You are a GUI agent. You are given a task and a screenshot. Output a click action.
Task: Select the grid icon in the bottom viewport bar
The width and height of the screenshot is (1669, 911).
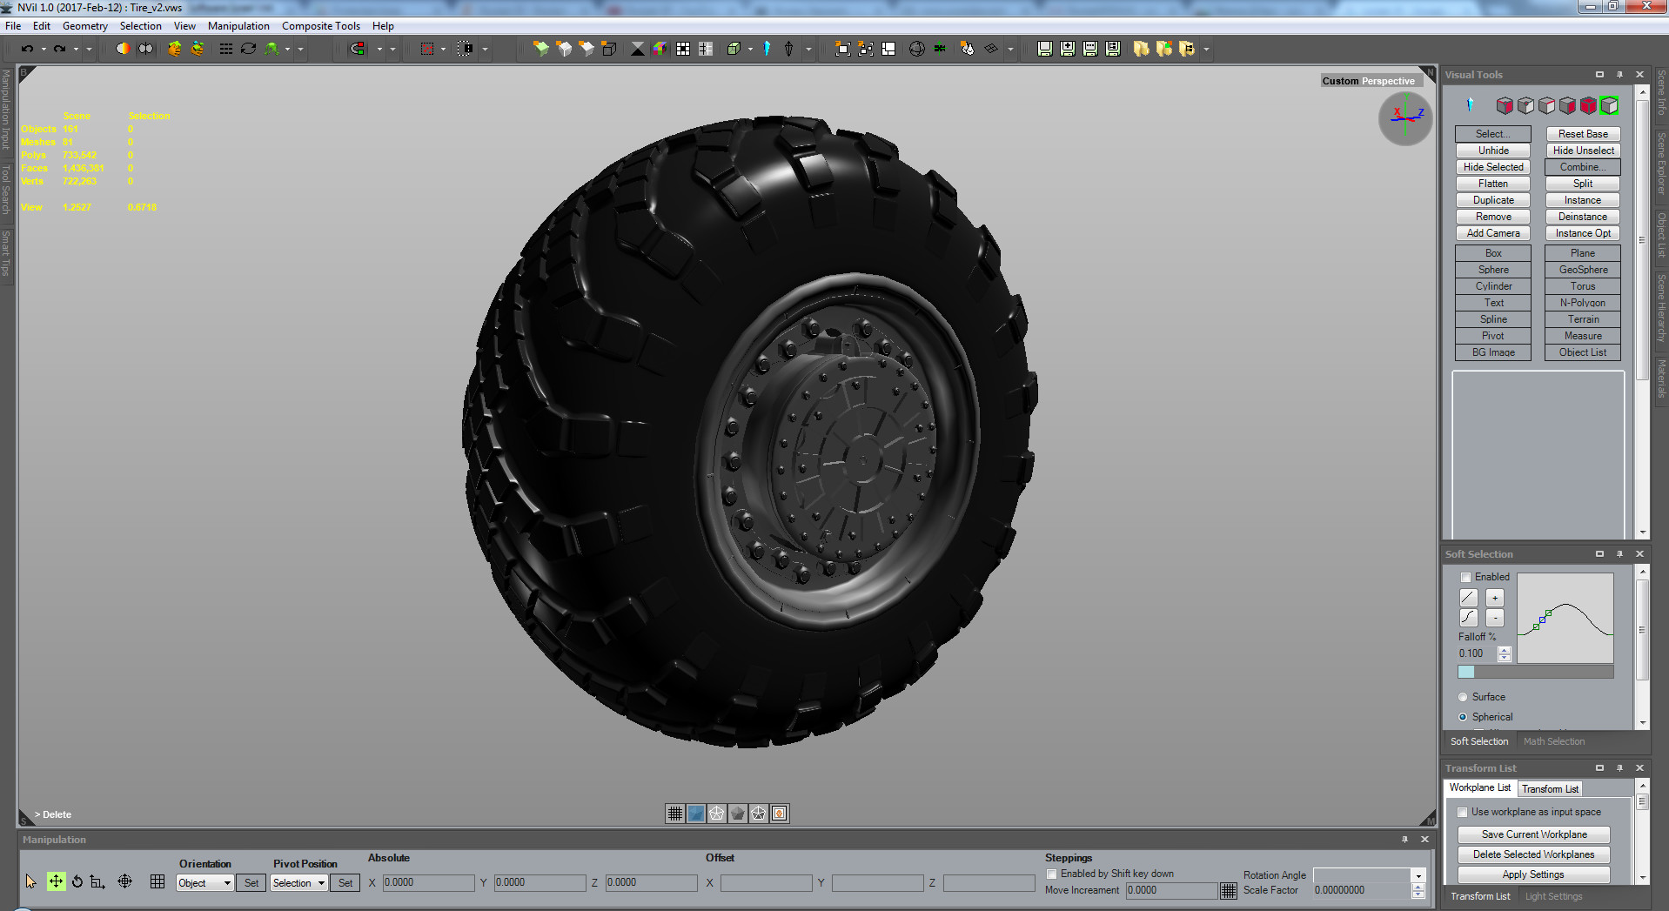point(674,813)
